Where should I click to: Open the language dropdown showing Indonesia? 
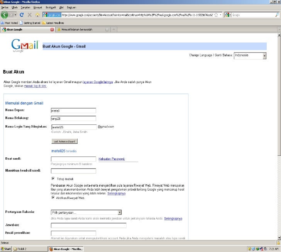[x=250, y=56]
